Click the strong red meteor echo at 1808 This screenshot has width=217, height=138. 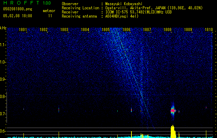pos(173,111)
